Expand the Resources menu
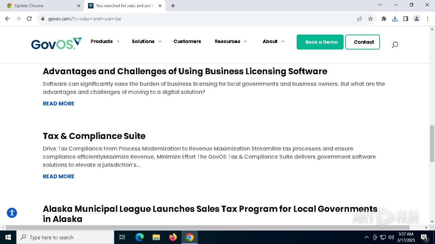The width and height of the screenshot is (435, 244). click(x=231, y=41)
